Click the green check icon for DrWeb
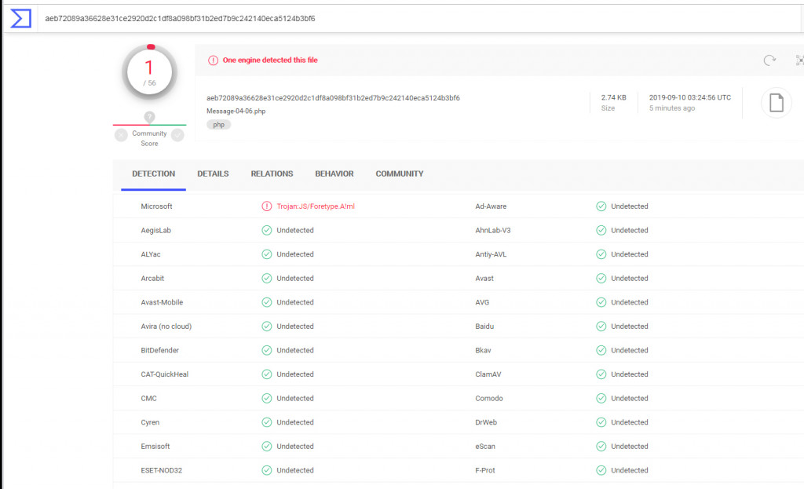 pos(601,422)
